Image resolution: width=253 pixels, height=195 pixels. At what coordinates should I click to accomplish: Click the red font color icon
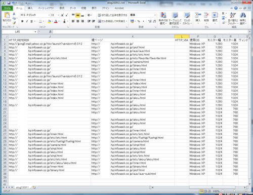click(x=56, y=21)
